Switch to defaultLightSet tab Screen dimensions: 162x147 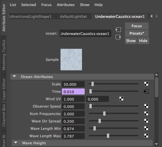pos(74,16)
